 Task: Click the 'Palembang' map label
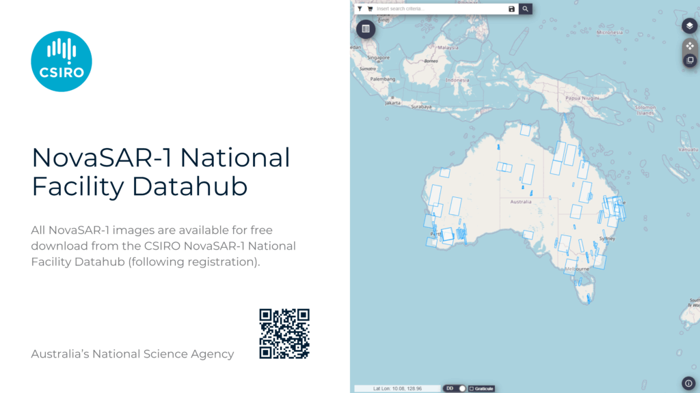[383, 79]
